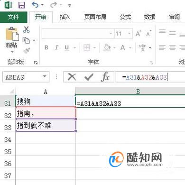Open the 剪贴板 dialog launcher

(x=36, y=63)
